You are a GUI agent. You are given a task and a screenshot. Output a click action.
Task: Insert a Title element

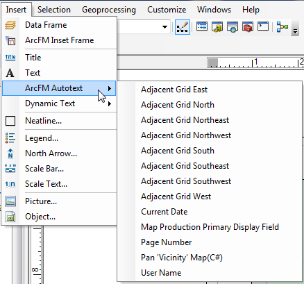pos(59,58)
